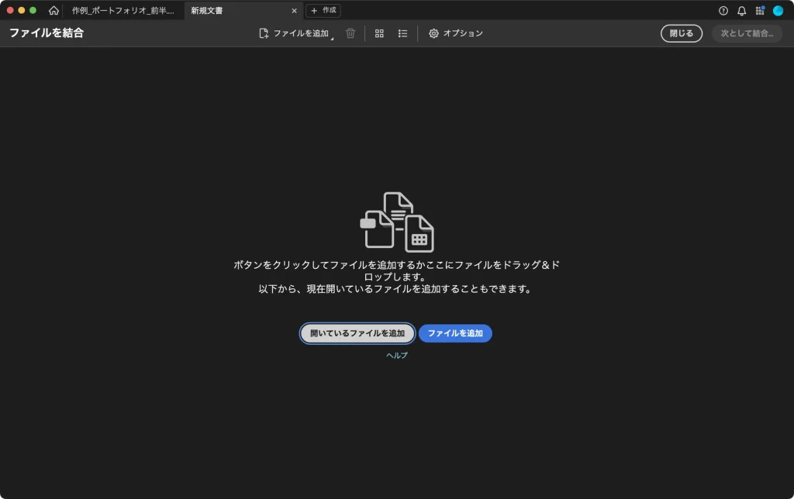Image resolution: width=794 pixels, height=499 pixels.
Task: Switch to thumbnail grid view
Action: tap(379, 33)
